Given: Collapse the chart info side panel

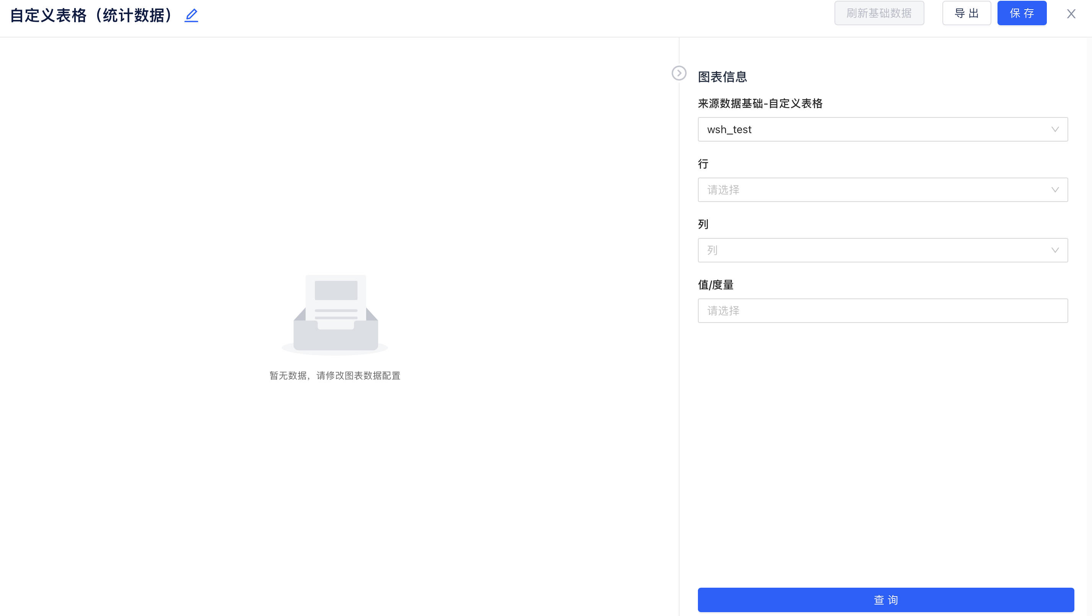Looking at the screenshot, I should (679, 73).
